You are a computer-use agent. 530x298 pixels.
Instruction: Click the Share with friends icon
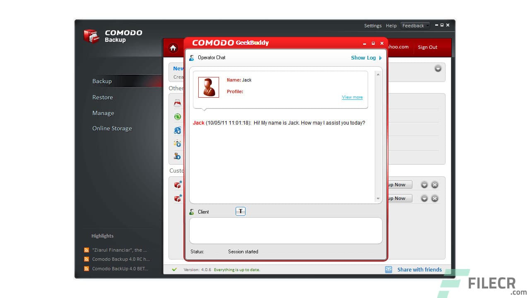pos(388,269)
